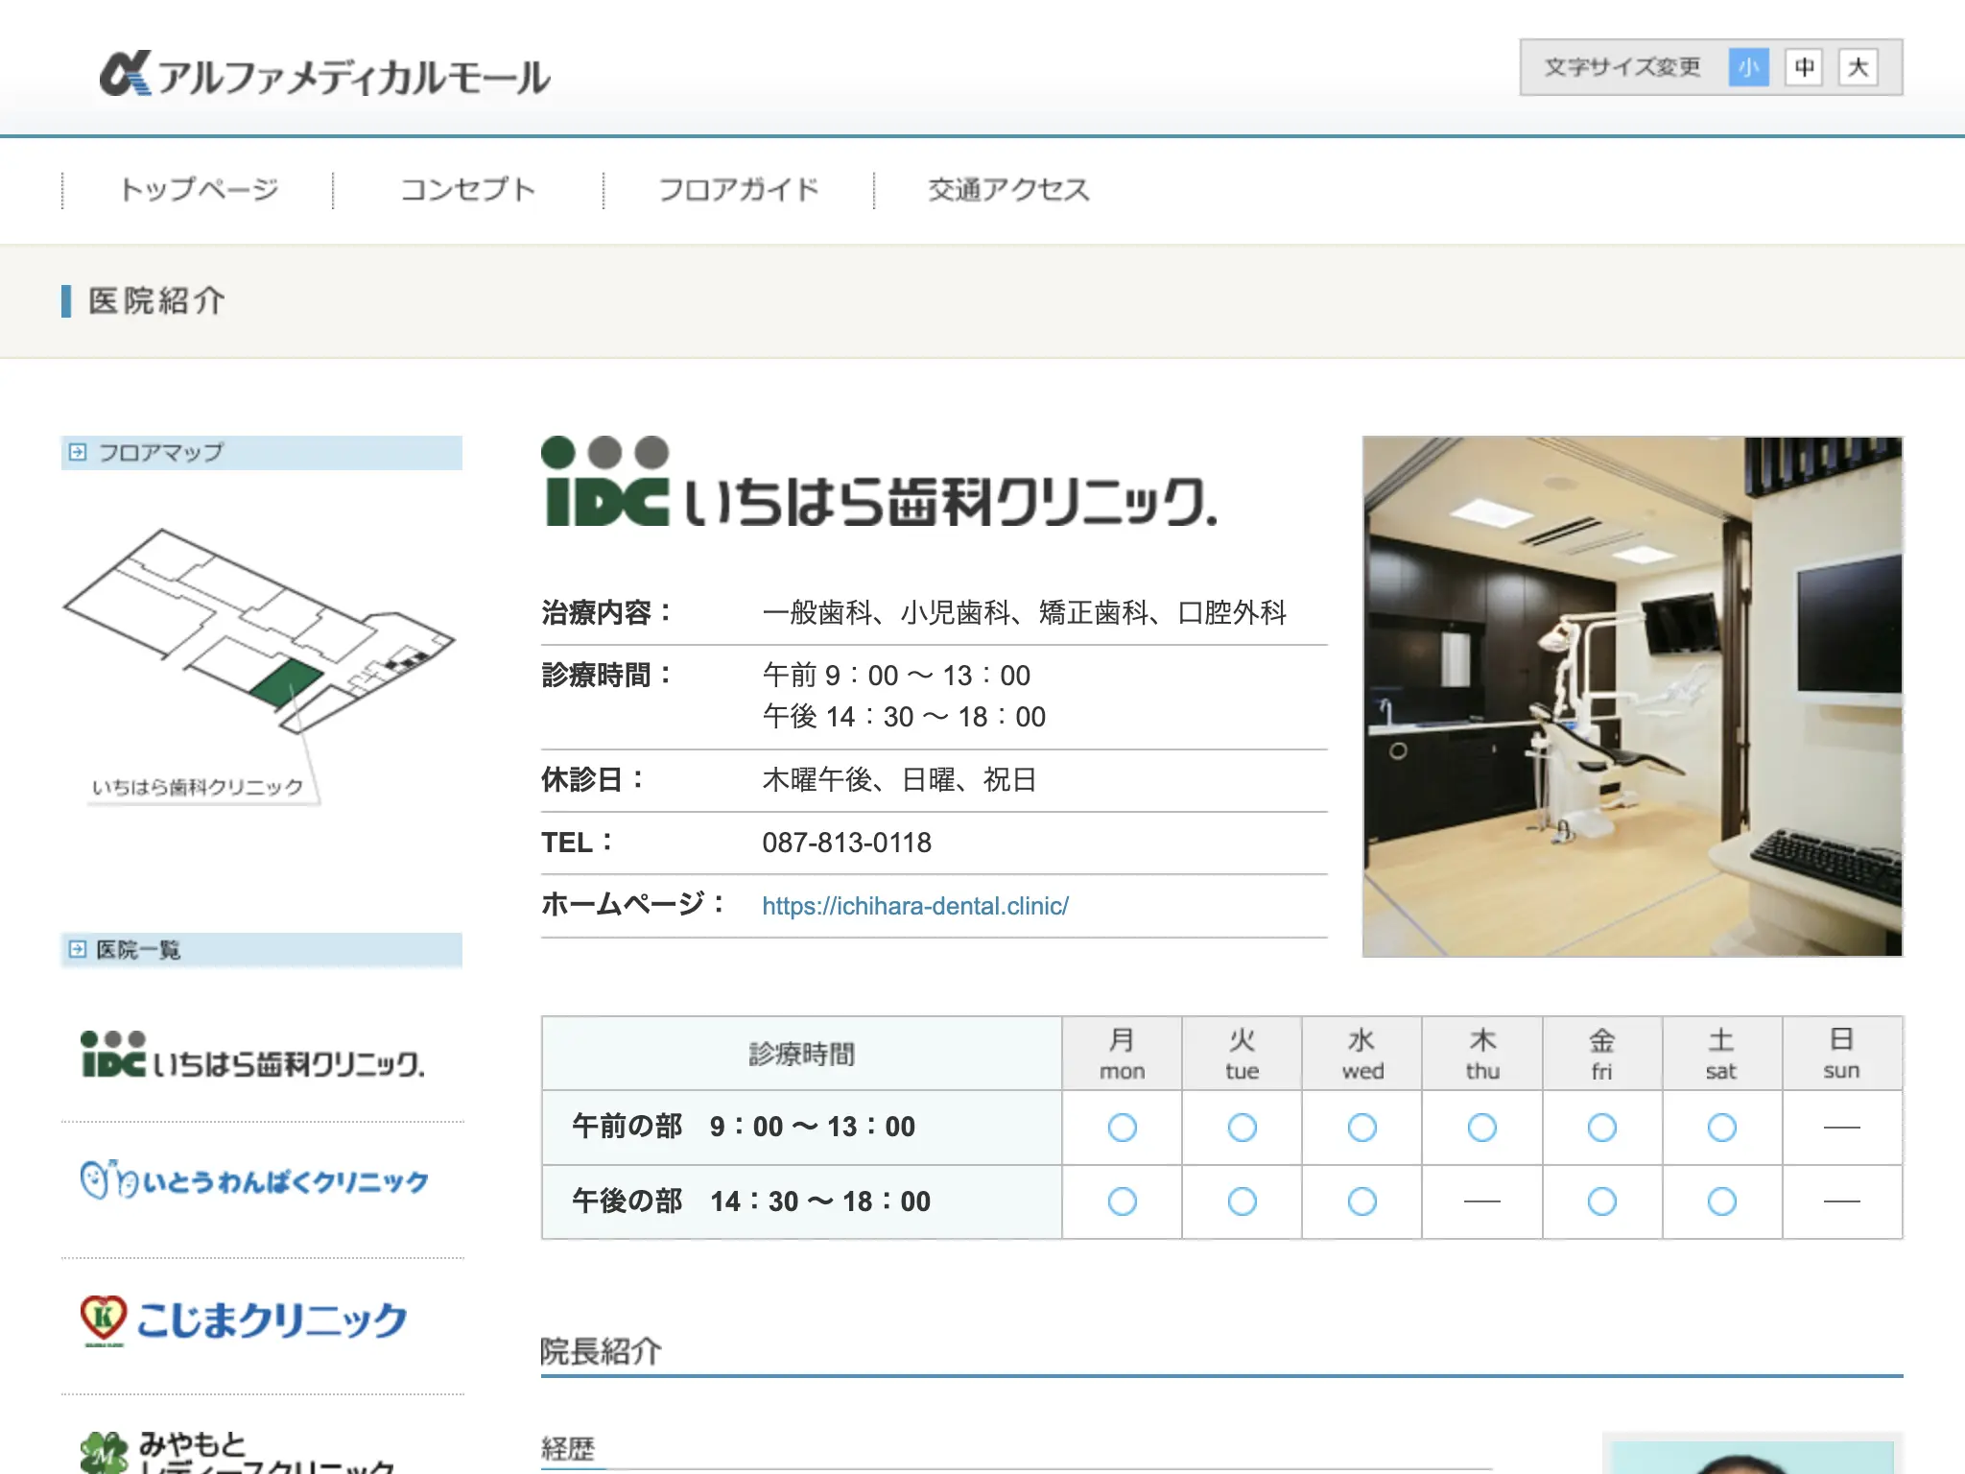Screen dimensions: 1965x1474
Task: Click the arrow icon beside 医院一覧
Action: [78, 949]
